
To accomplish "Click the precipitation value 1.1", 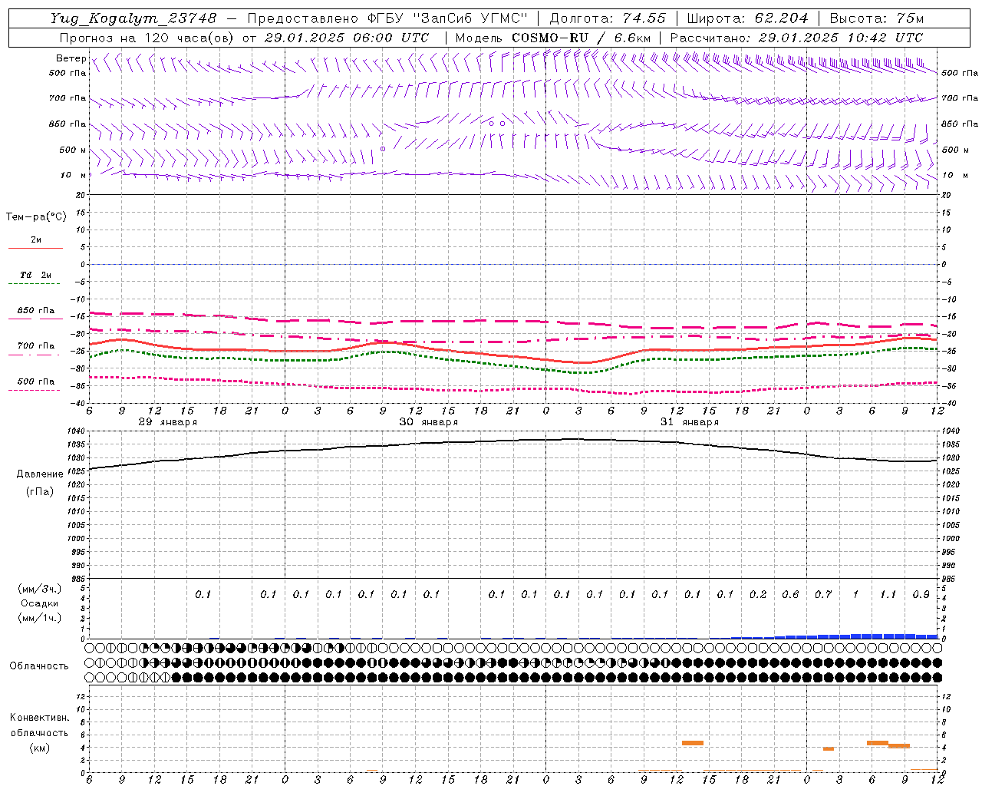I will 888,594.
